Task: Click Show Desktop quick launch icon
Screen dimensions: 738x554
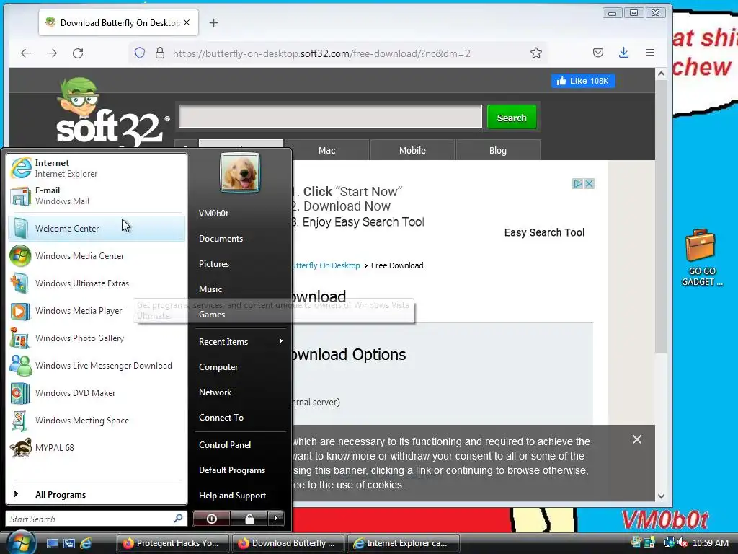Action: pyautogui.click(x=52, y=543)
